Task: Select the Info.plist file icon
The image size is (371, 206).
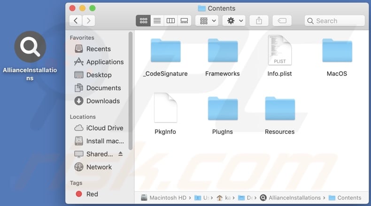Action: (280, 50)
